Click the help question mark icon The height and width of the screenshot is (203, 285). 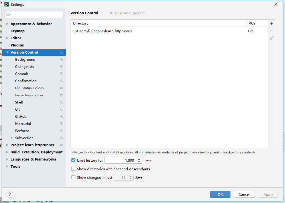pyautogui.click(x=9, y=194)
